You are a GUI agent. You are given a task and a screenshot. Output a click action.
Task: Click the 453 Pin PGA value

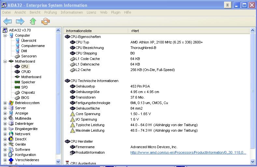[x=140, y=86]
